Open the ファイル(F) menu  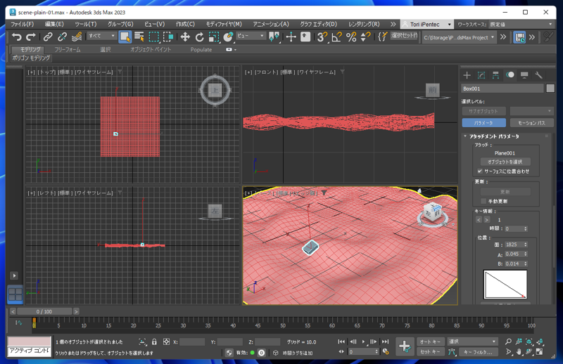click(x=23, y=24)
